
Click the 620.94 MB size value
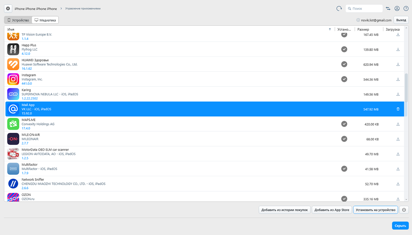371,65
